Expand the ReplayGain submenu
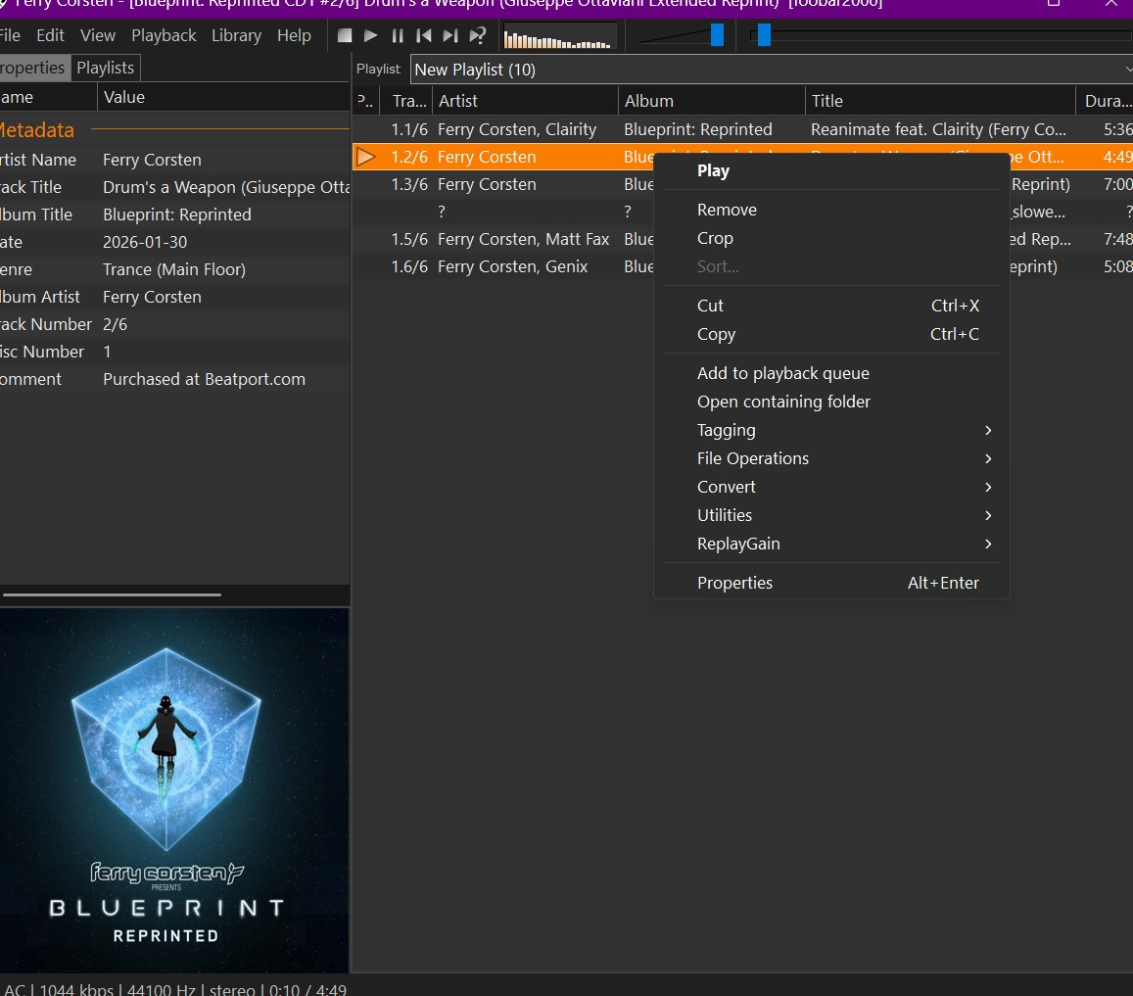 click(831, 544)
